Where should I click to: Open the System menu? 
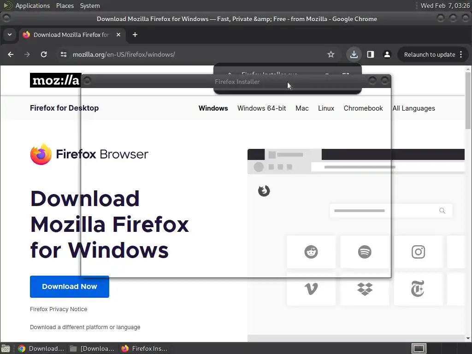click(x=90, y=6)
